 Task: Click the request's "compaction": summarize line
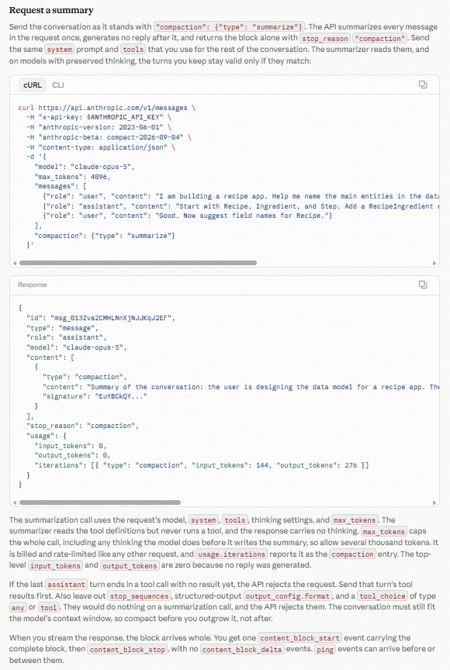[x=105, y=236]
